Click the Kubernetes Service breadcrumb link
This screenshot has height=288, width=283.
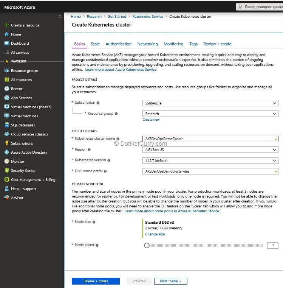pyautogui.click(x=148, y=17)
